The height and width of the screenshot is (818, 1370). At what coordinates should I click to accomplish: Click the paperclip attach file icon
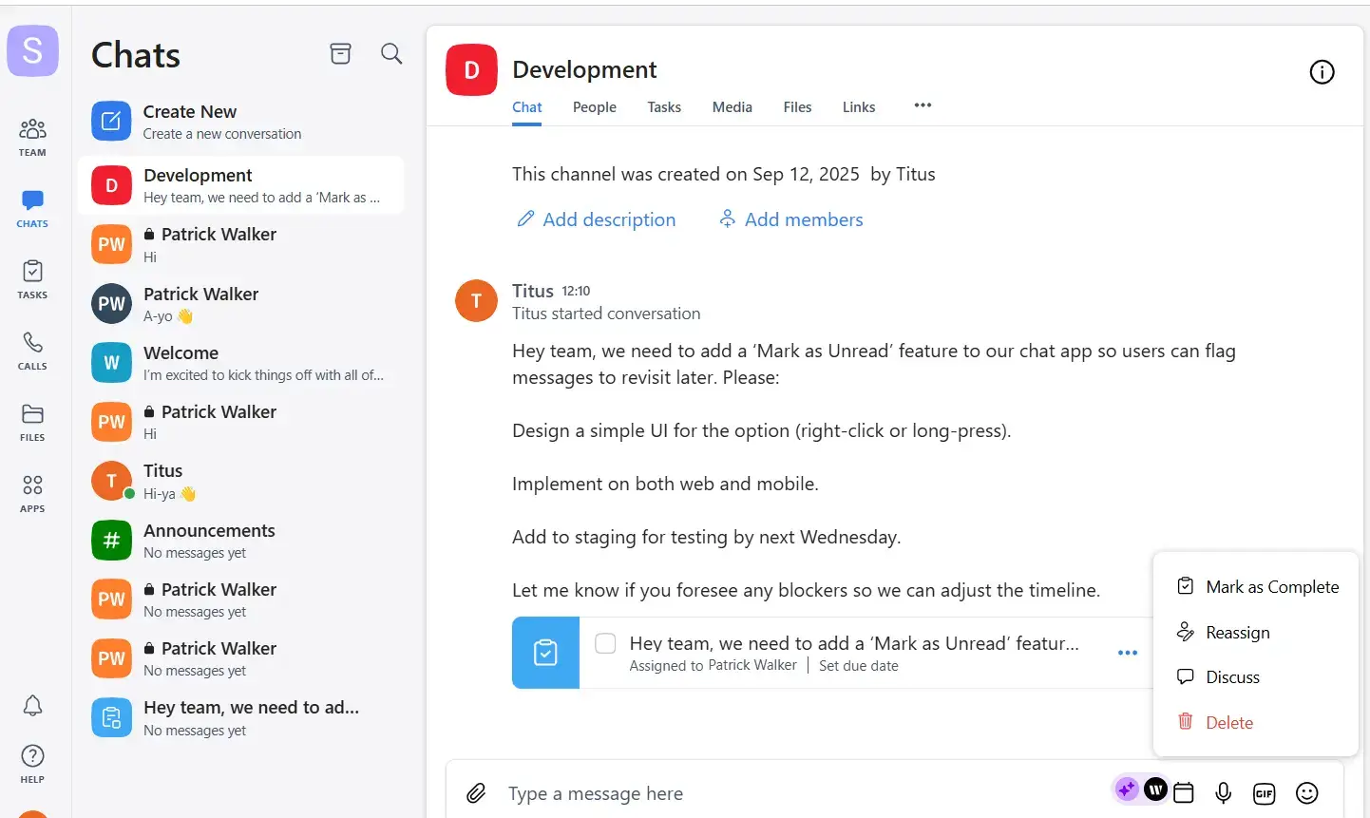tap(476, 793)
